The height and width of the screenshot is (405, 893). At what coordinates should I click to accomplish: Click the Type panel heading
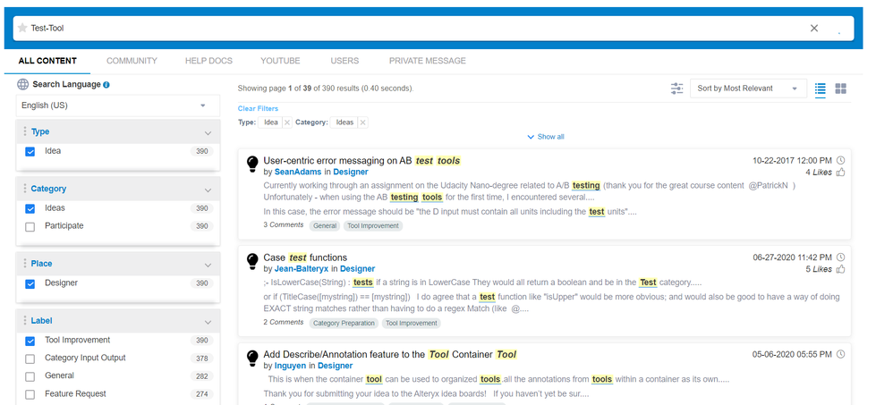point(40,131)
